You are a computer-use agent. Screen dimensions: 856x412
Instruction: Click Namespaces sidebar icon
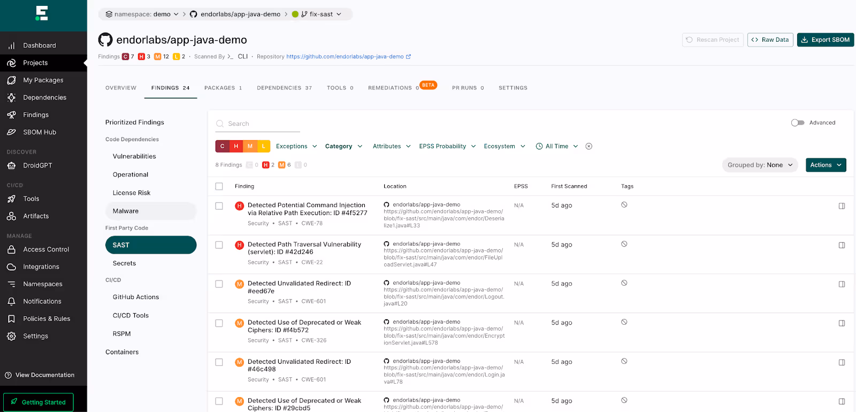coord(11,284)
